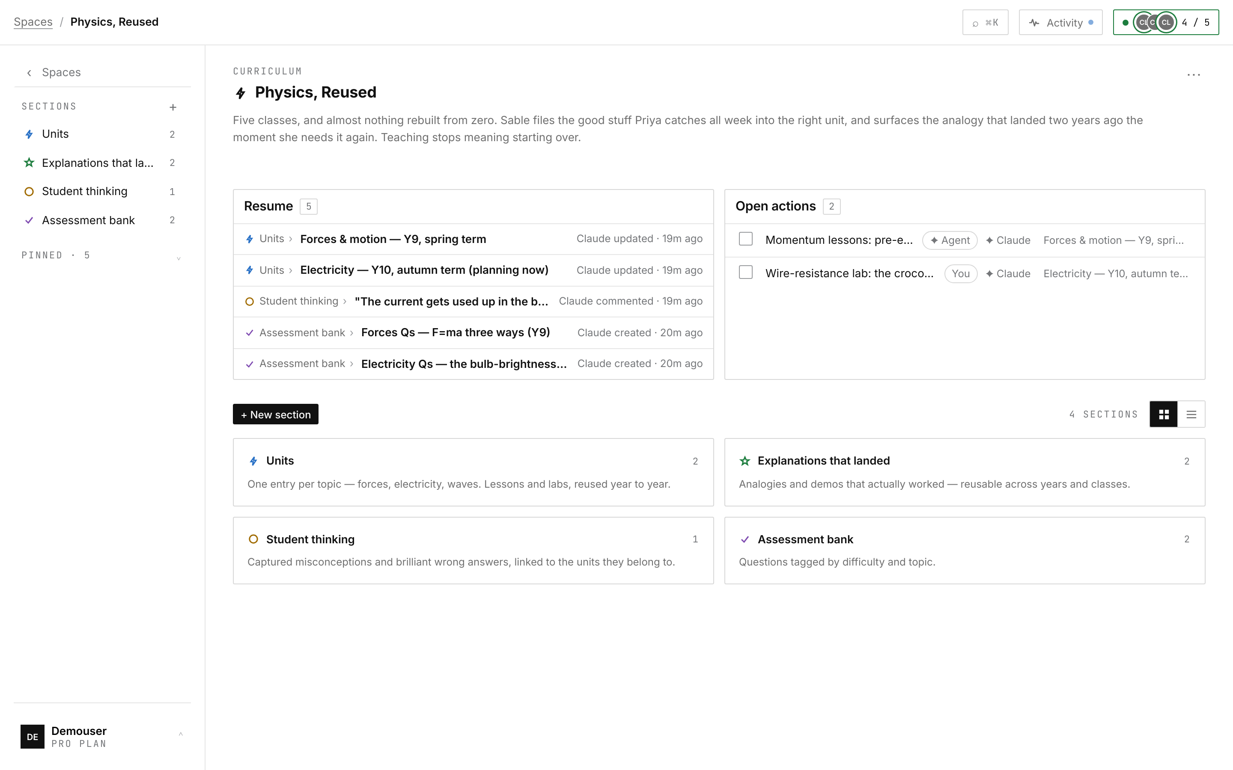
Task: Click the checkmark icon in Forces Qs row
Action: [250, 333]
